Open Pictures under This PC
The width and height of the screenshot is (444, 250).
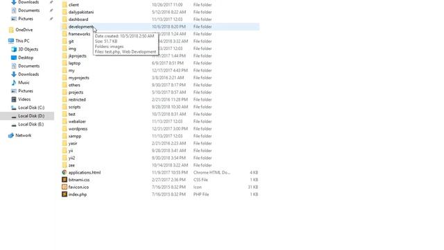[26, 91]
